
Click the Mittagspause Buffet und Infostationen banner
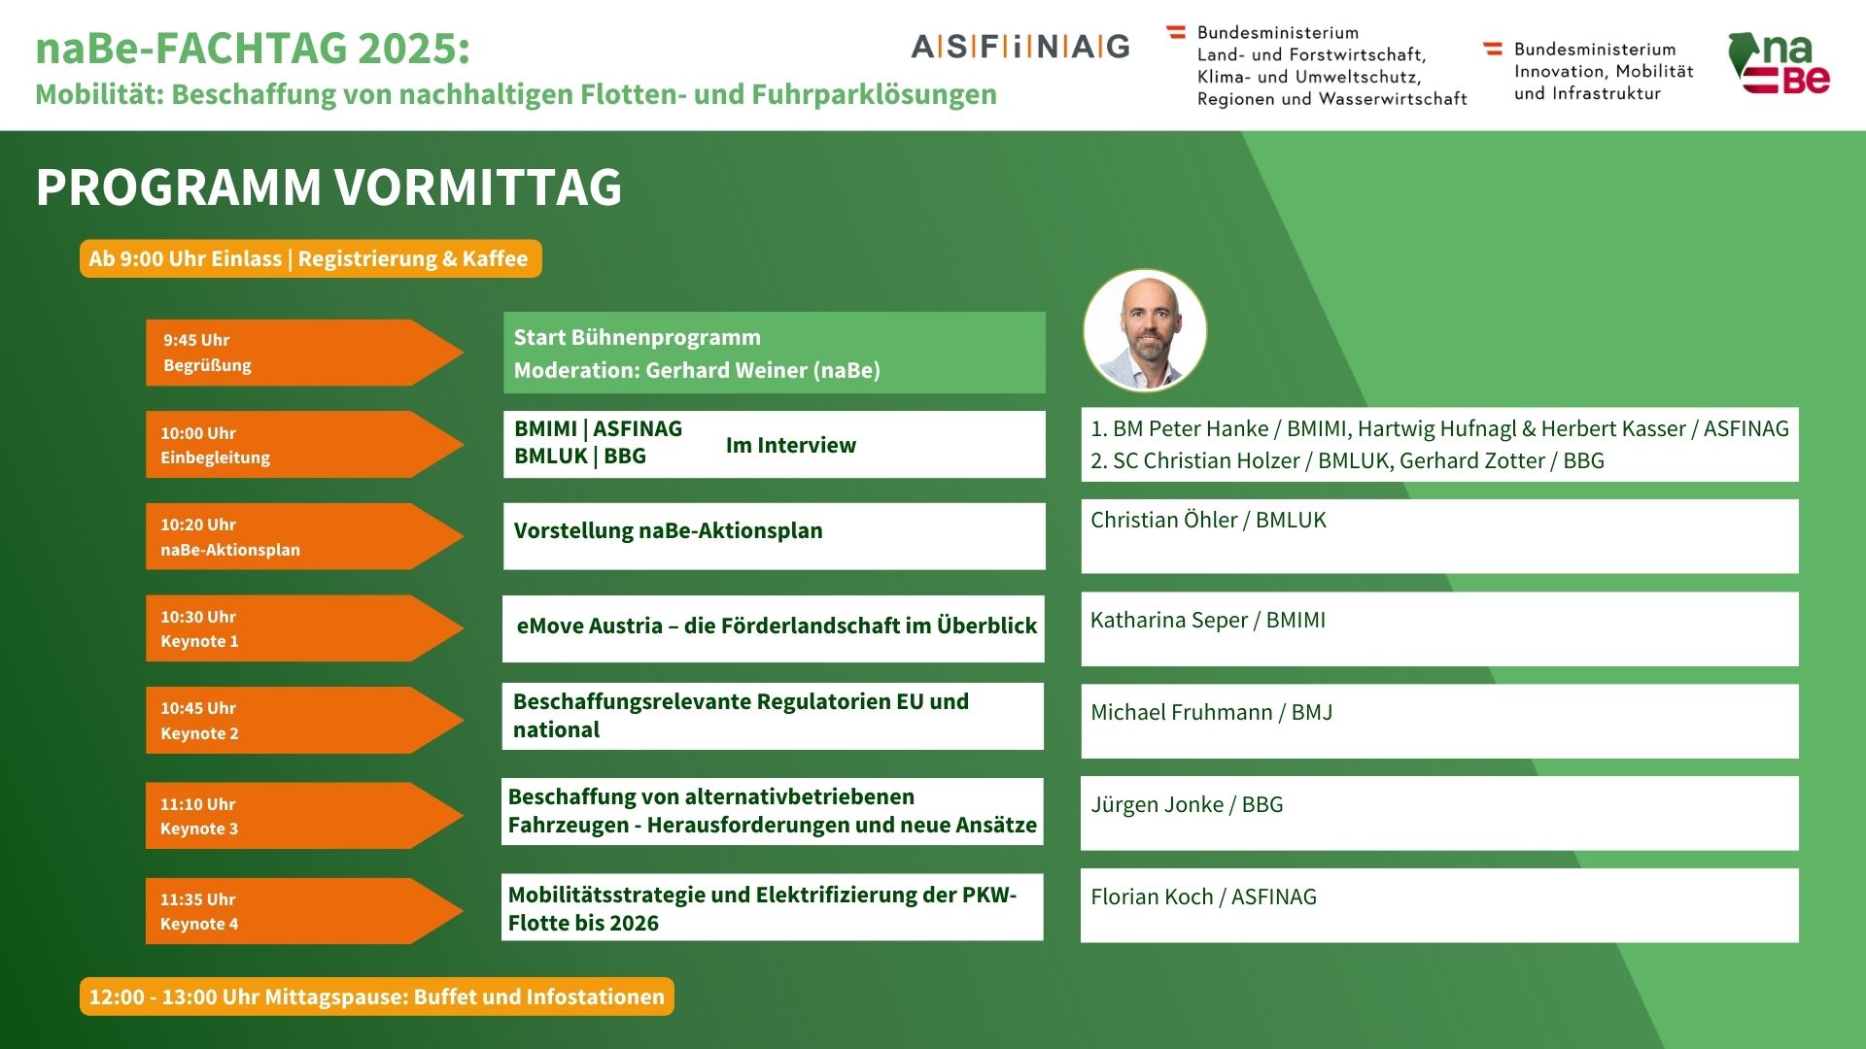click(376, 997)
